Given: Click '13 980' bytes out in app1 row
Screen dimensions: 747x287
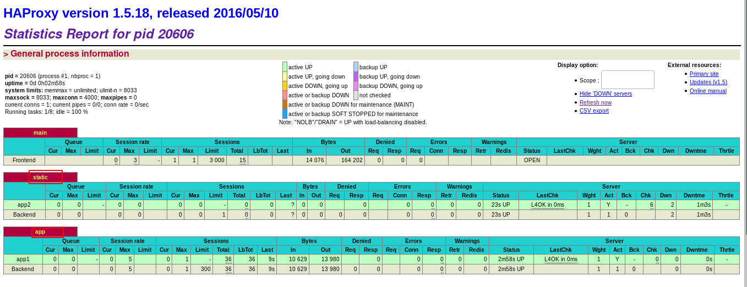Looking at the screenshot, I should [x=330, y=259].
